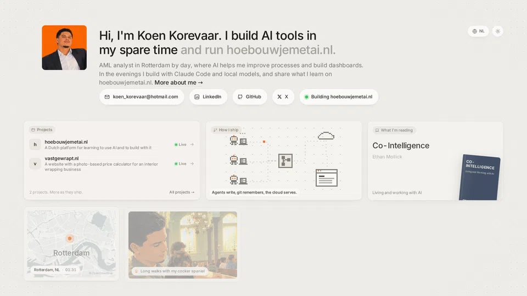Open the hoebouwjemetai.nl project row
Image resolution: width=527 pixels, height=296 pixels.
(x=111, y=145)
